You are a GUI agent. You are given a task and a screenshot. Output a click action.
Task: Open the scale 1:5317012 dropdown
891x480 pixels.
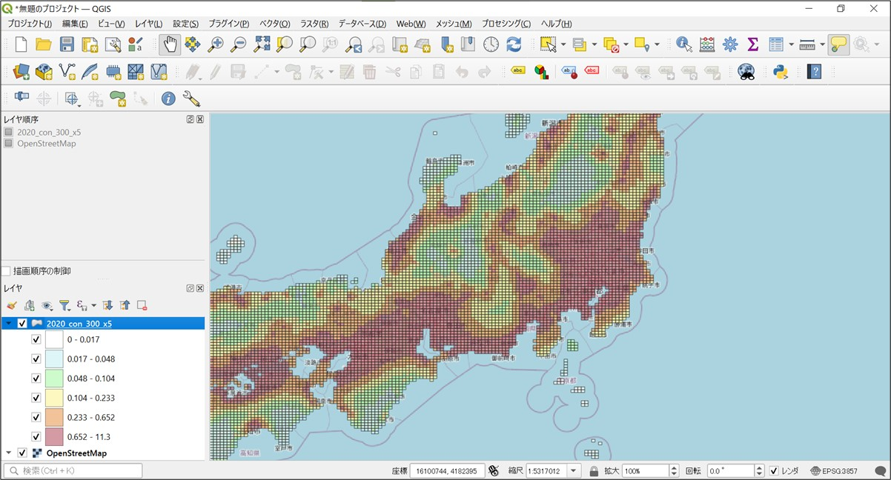coord(575,471)
